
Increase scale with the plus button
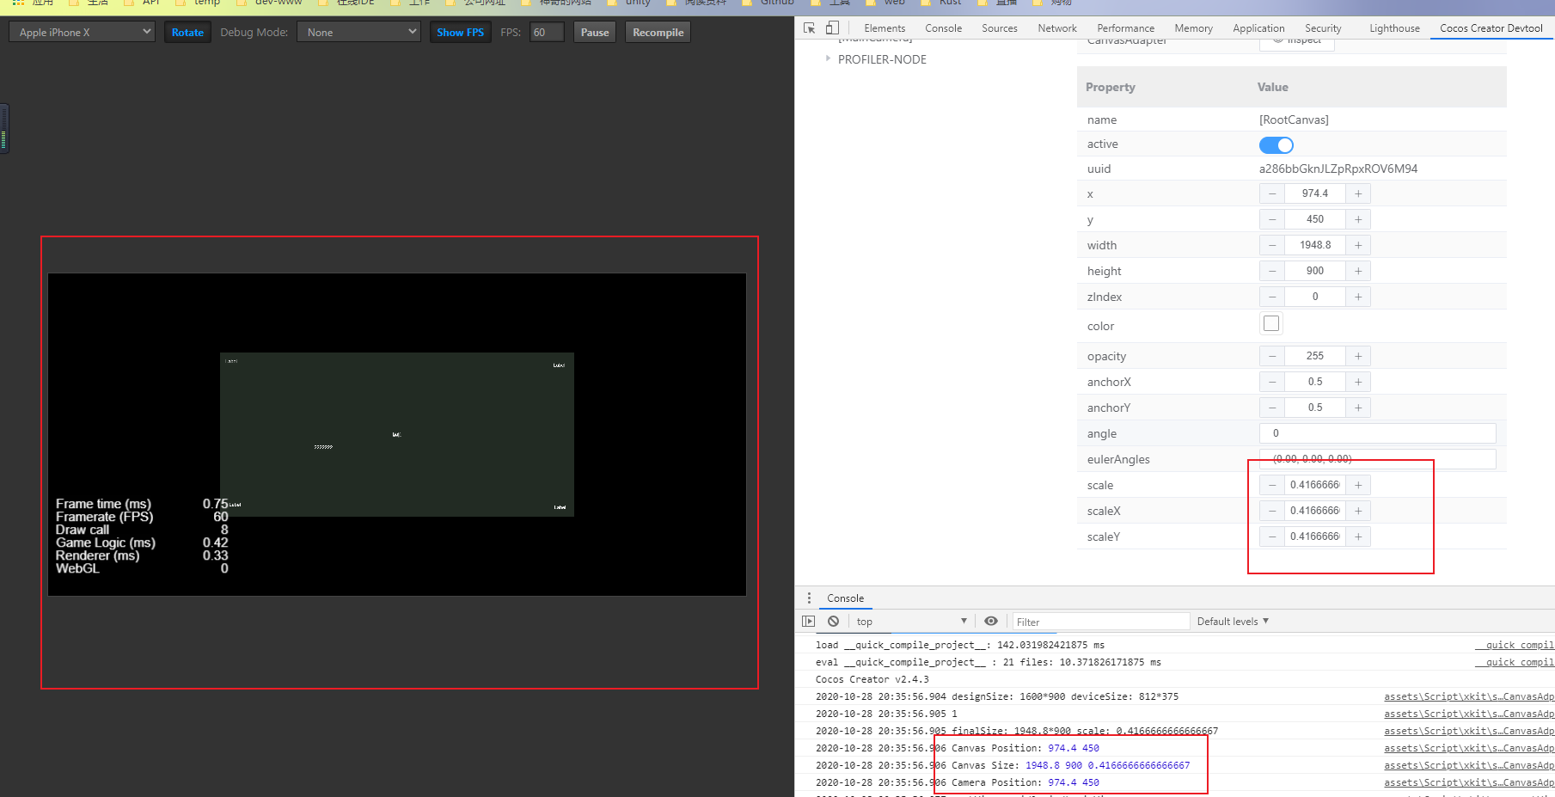pyautogui.click(x=1358, y=485)
